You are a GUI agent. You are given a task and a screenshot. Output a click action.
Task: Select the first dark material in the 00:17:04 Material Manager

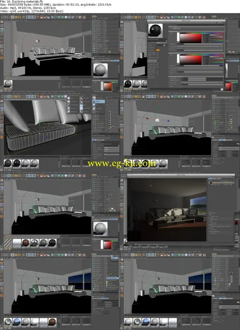8,164
